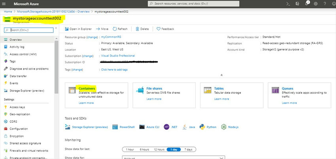Click the Encryption lock icon
Screen dimensions: 336x159
point(6,136)
